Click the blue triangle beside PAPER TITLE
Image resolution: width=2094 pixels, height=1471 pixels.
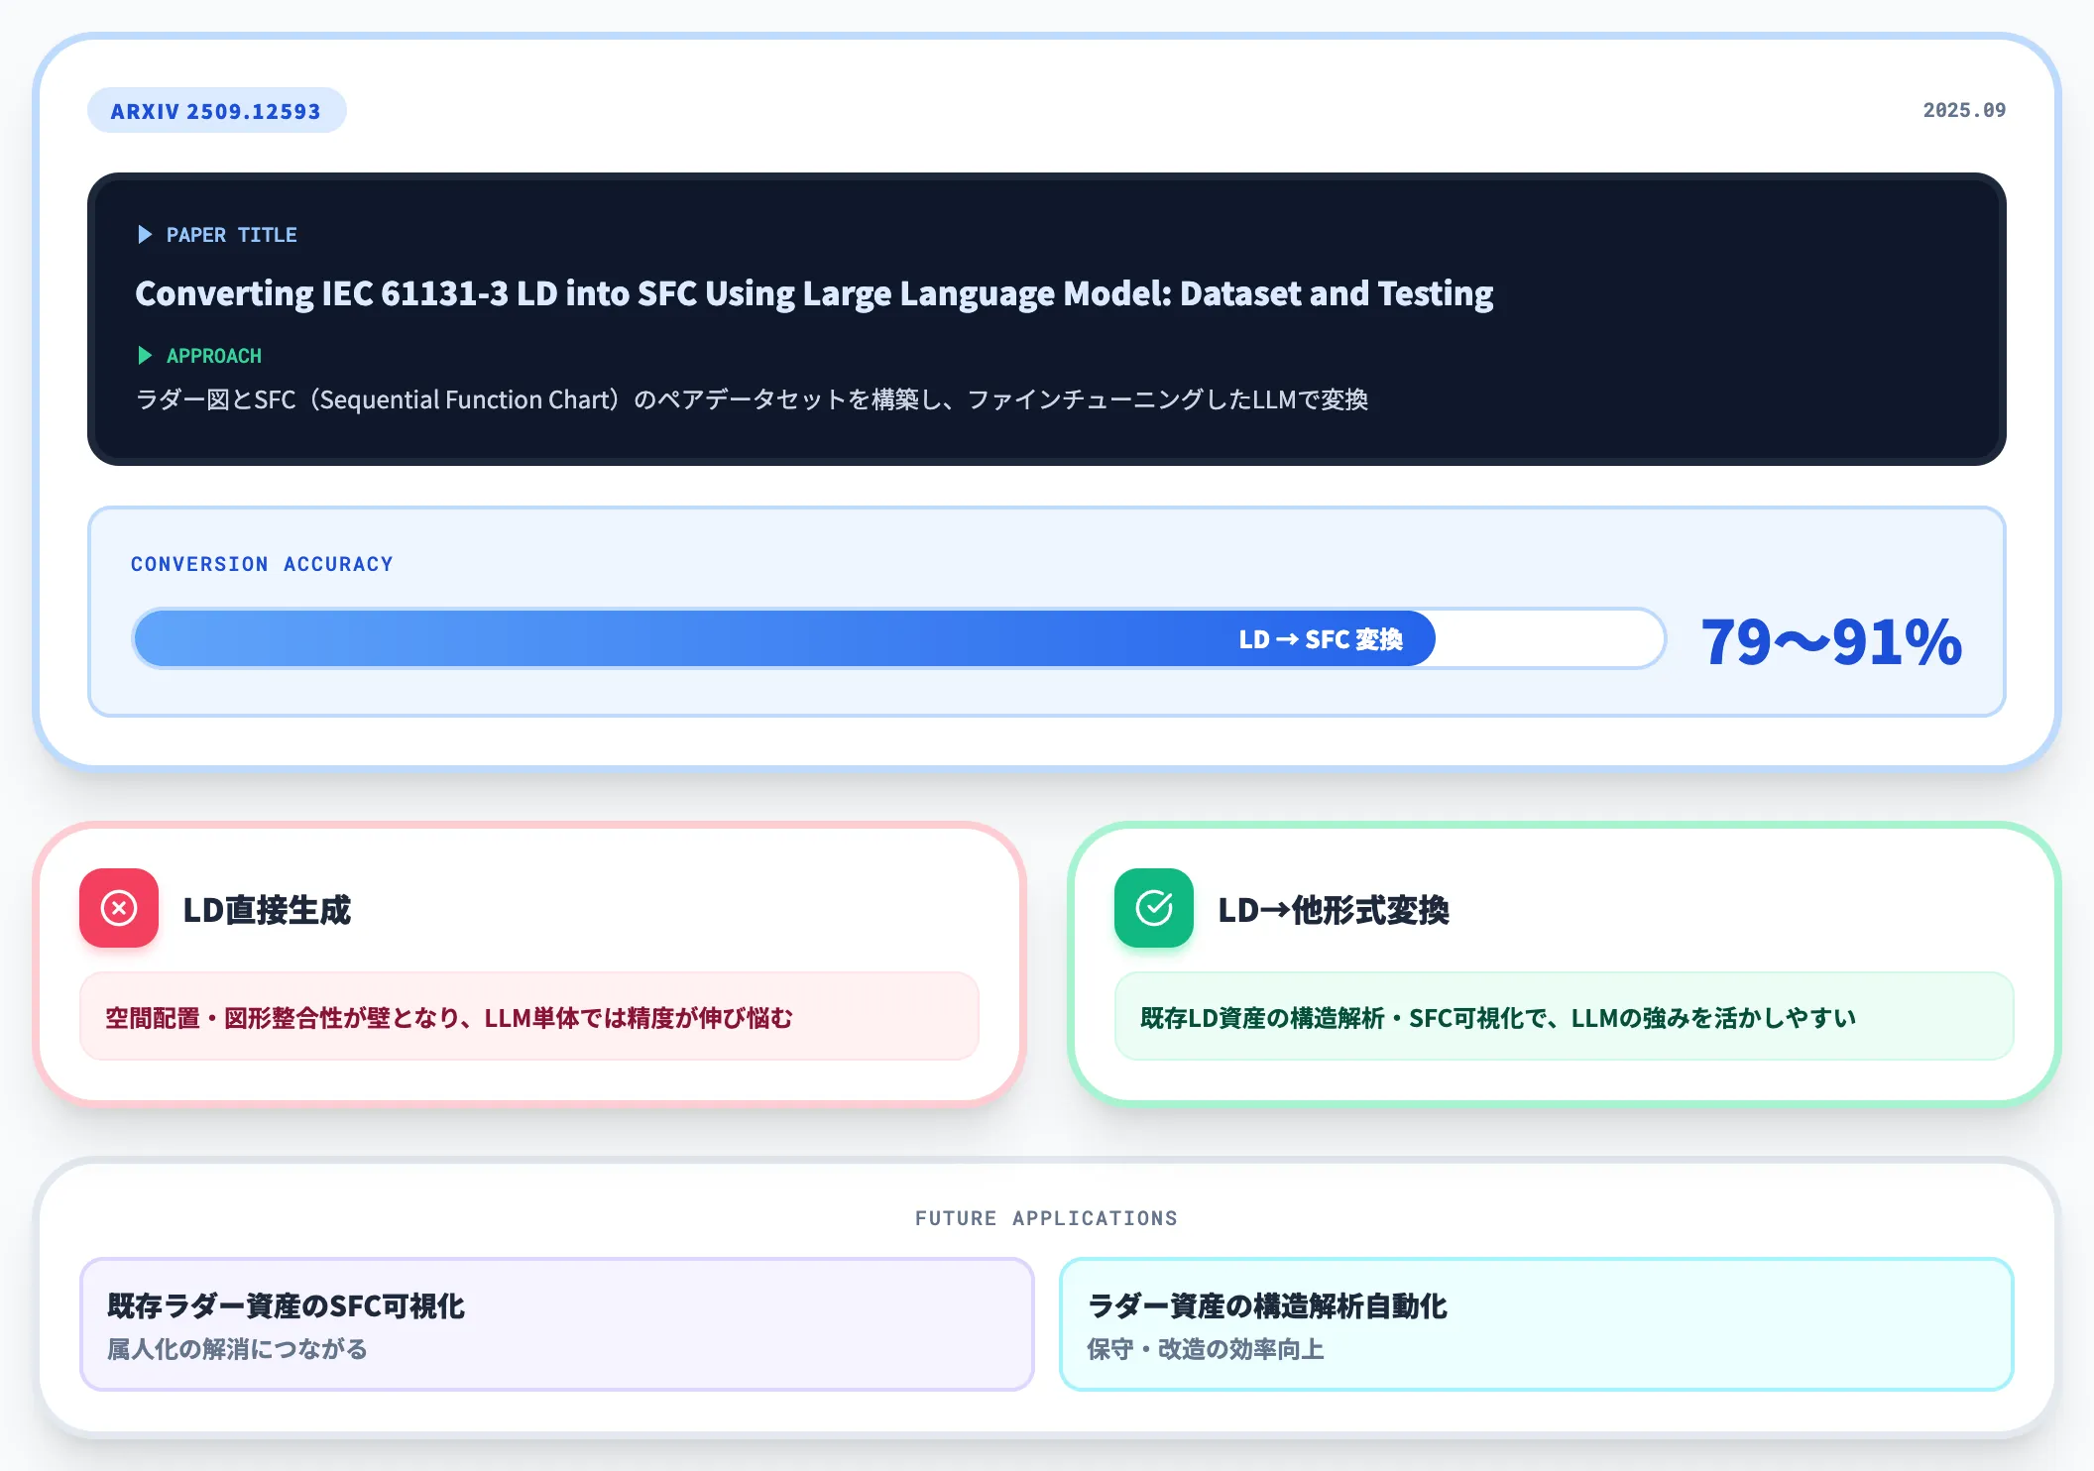click(x=145, y=235)
